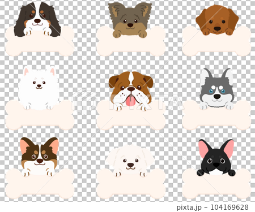Click the black and white Cavalier spaniel dog
The image size is (255, 212).
37,19
